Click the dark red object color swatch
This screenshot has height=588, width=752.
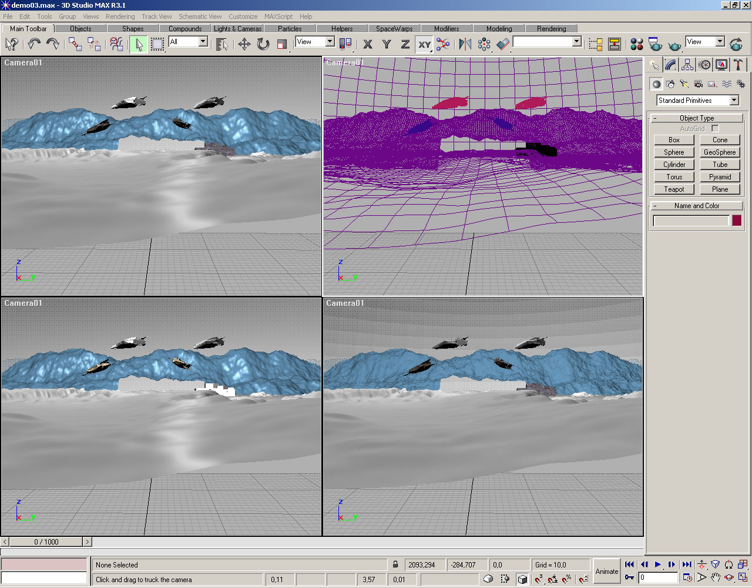pos(737,220)
